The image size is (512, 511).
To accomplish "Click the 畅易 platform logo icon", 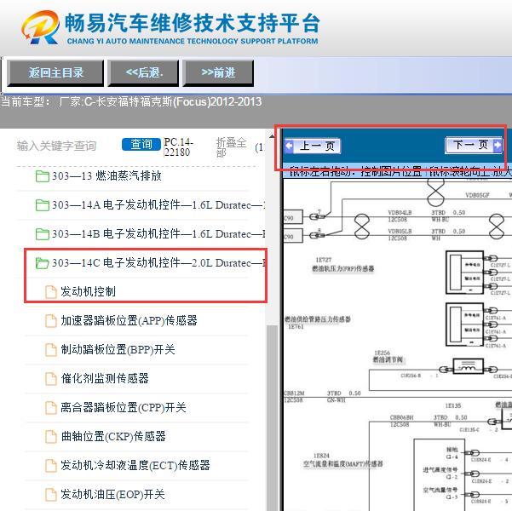I will (41, 27).
